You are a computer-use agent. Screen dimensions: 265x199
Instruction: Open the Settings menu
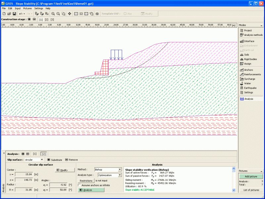(x=39, y=8)
